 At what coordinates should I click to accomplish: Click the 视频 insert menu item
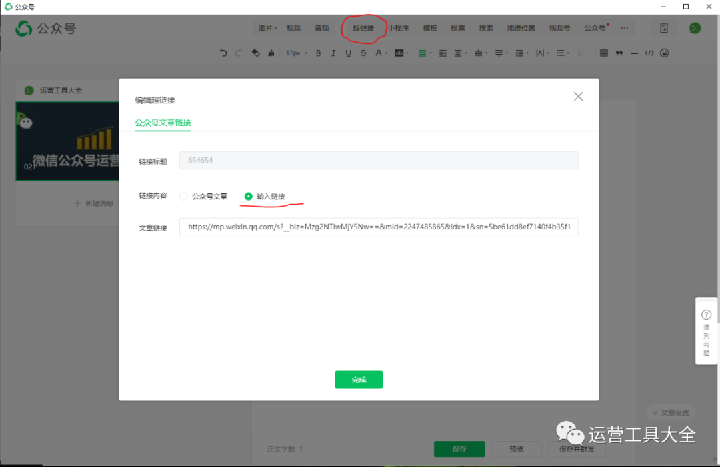293,28
